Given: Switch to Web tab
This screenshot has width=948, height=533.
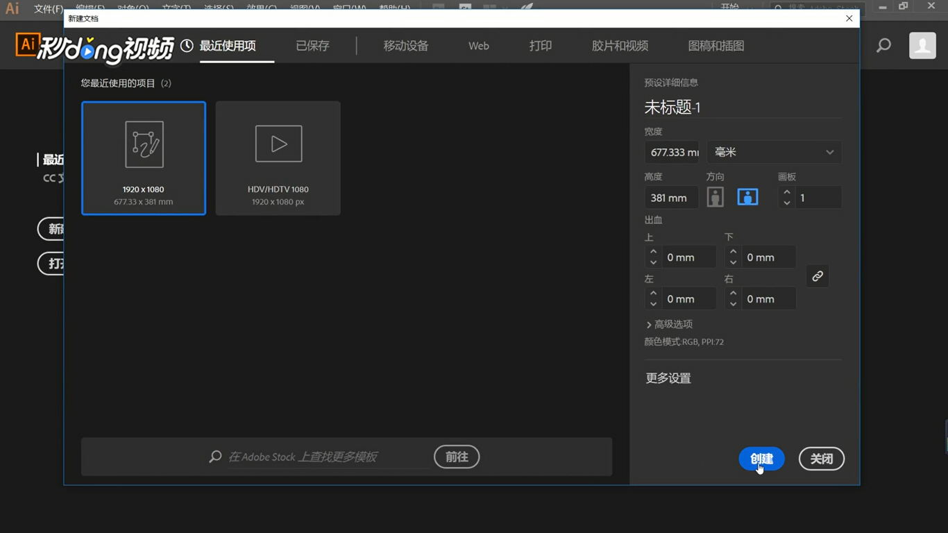Looking at the screenshot, I should [479, 46].
